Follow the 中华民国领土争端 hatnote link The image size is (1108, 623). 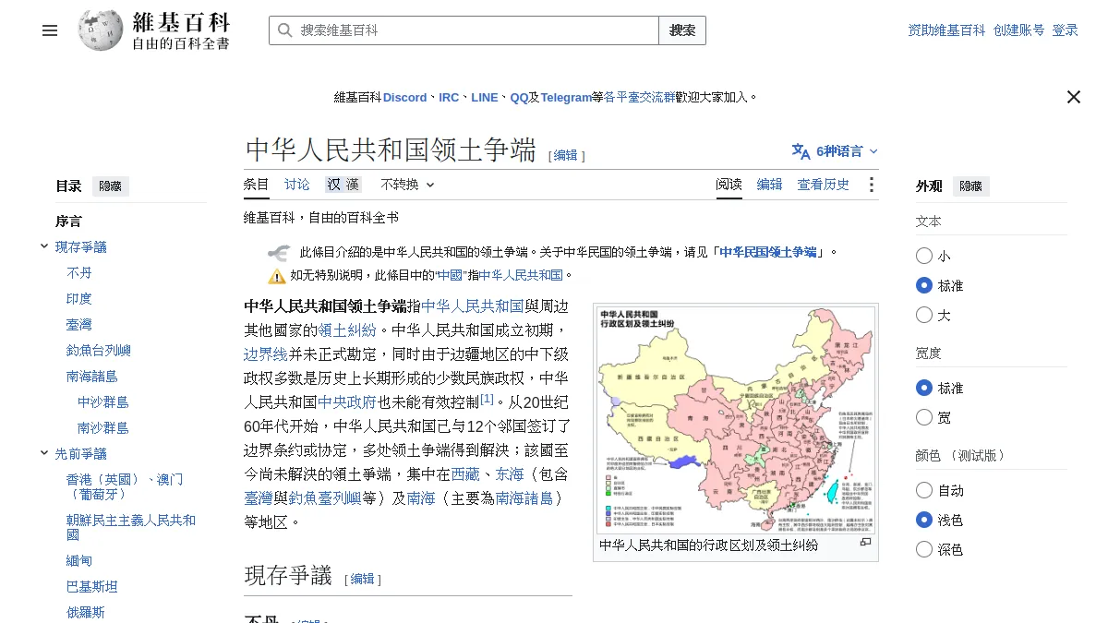[768, 252]
